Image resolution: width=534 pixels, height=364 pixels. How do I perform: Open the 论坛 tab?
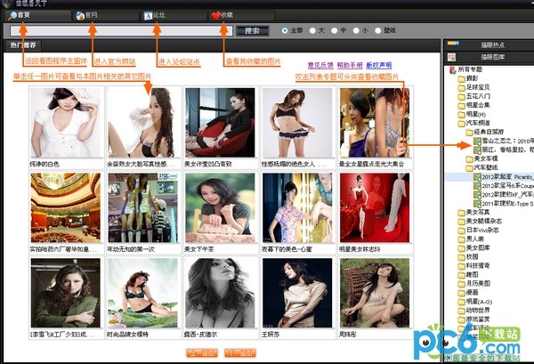click(174, 16)
